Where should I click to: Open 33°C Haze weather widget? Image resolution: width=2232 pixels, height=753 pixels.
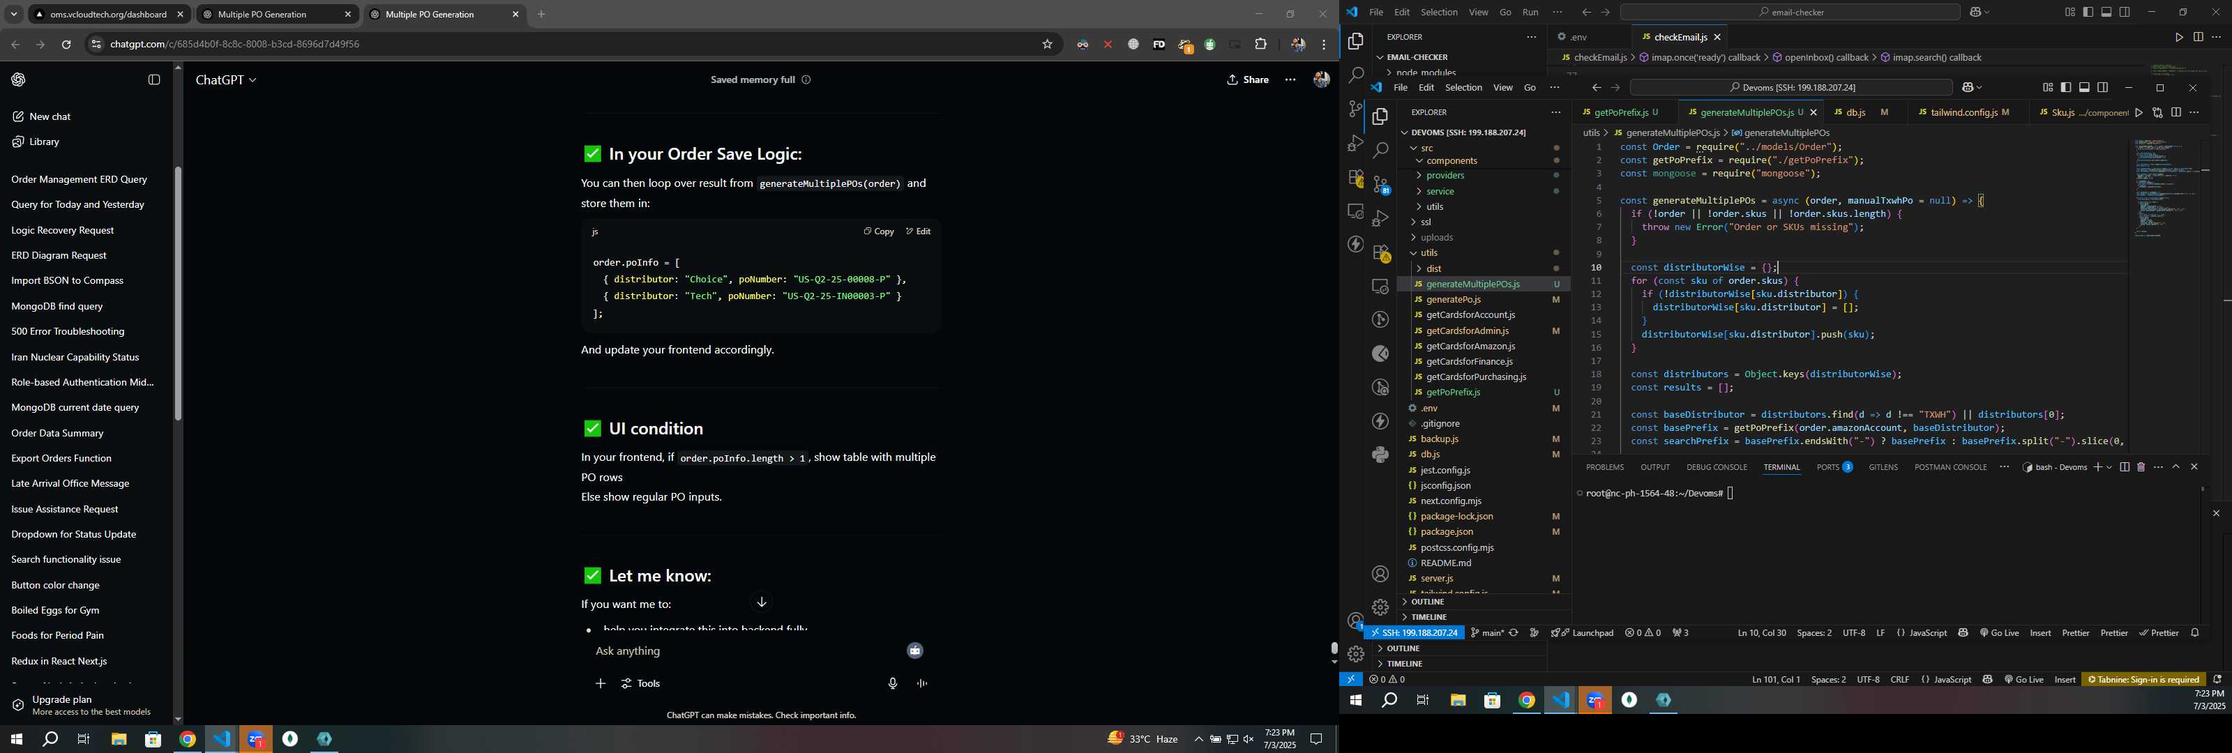tap(1143, 739)
